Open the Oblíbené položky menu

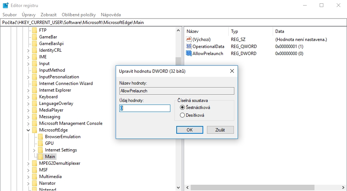pyautogui.click(x=79, y=15)
